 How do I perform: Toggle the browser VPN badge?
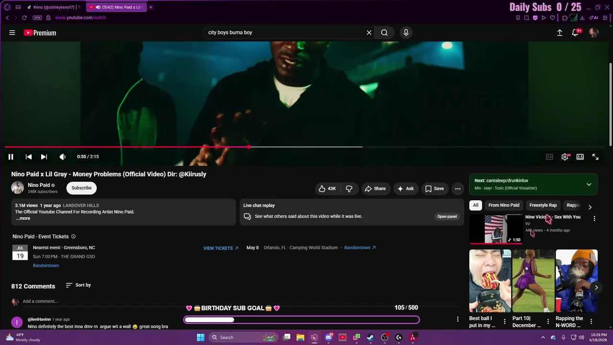coord(37,18)
